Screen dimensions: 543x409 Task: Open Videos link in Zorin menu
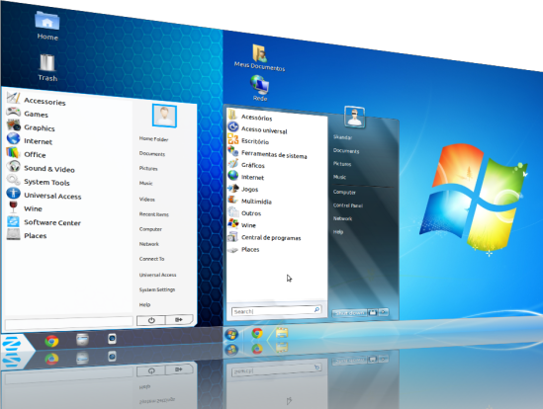[x=146, y=200]
